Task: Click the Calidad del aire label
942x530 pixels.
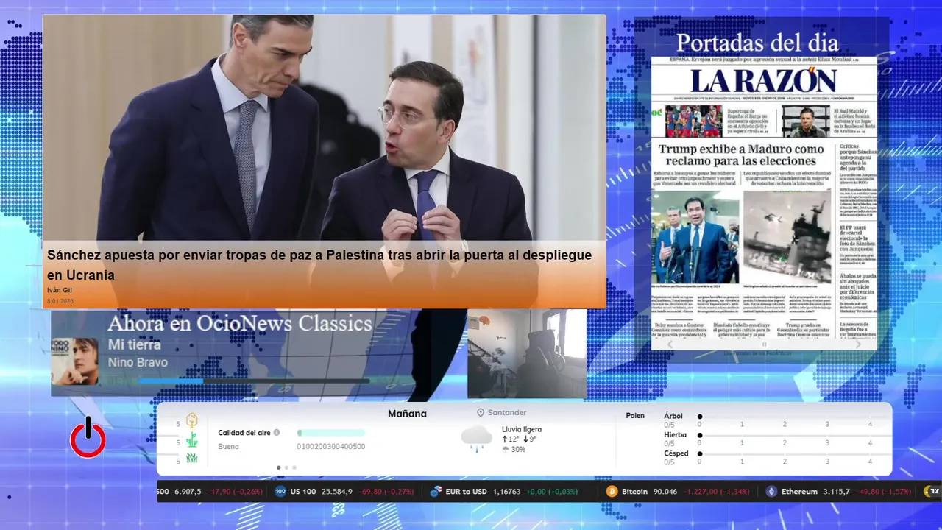Action: [x=244, y=433]
